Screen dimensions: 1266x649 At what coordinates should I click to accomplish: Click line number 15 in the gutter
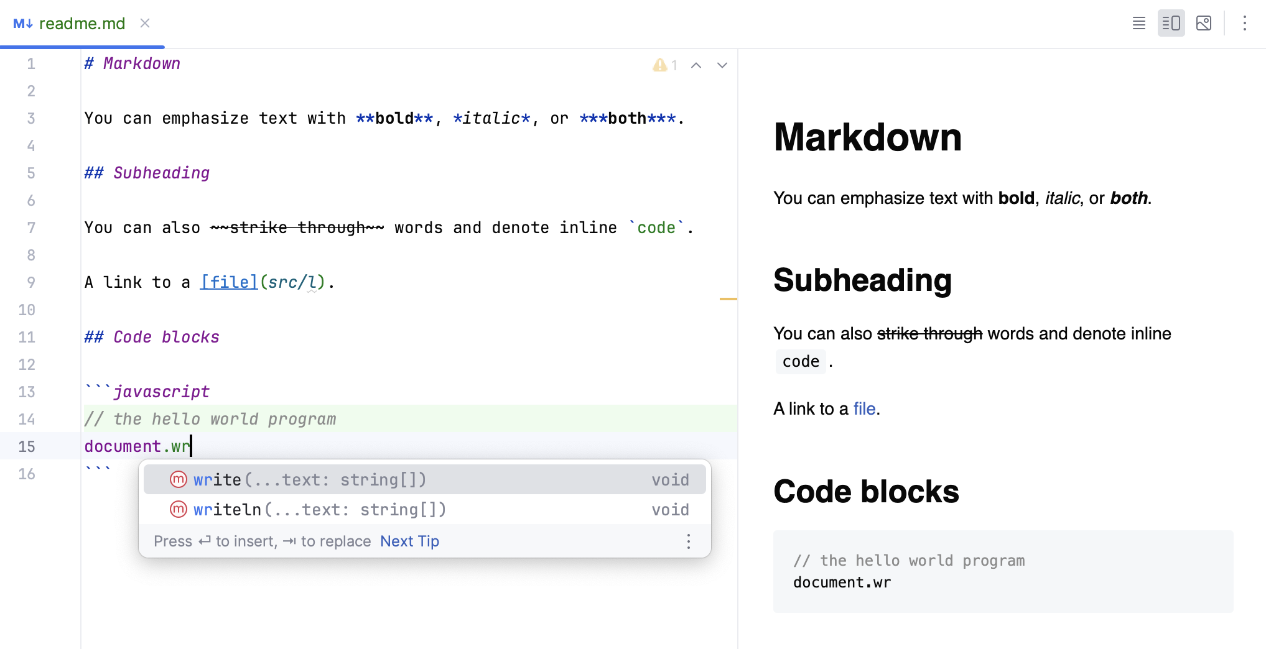(27, 446)
